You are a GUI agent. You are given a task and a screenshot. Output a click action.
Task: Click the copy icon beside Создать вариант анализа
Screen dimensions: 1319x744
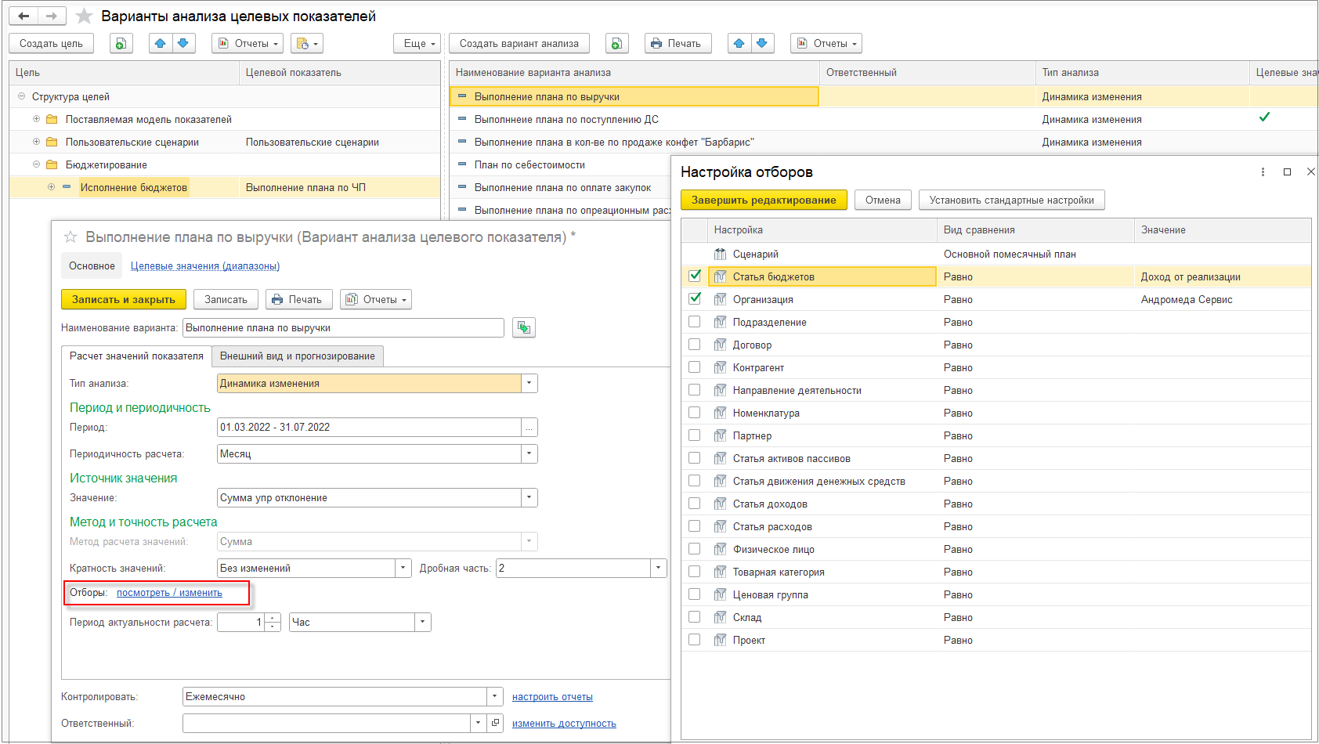point(616,44)
